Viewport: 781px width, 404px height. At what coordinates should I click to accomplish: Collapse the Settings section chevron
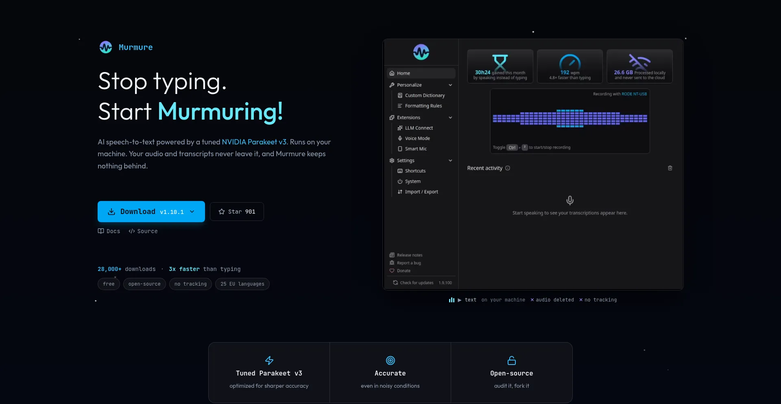pyautogui.click(x=450, y=161)
